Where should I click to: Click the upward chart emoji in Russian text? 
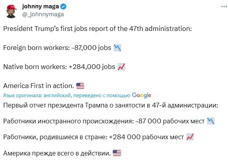pyautogui.click(x=190, y=137)
